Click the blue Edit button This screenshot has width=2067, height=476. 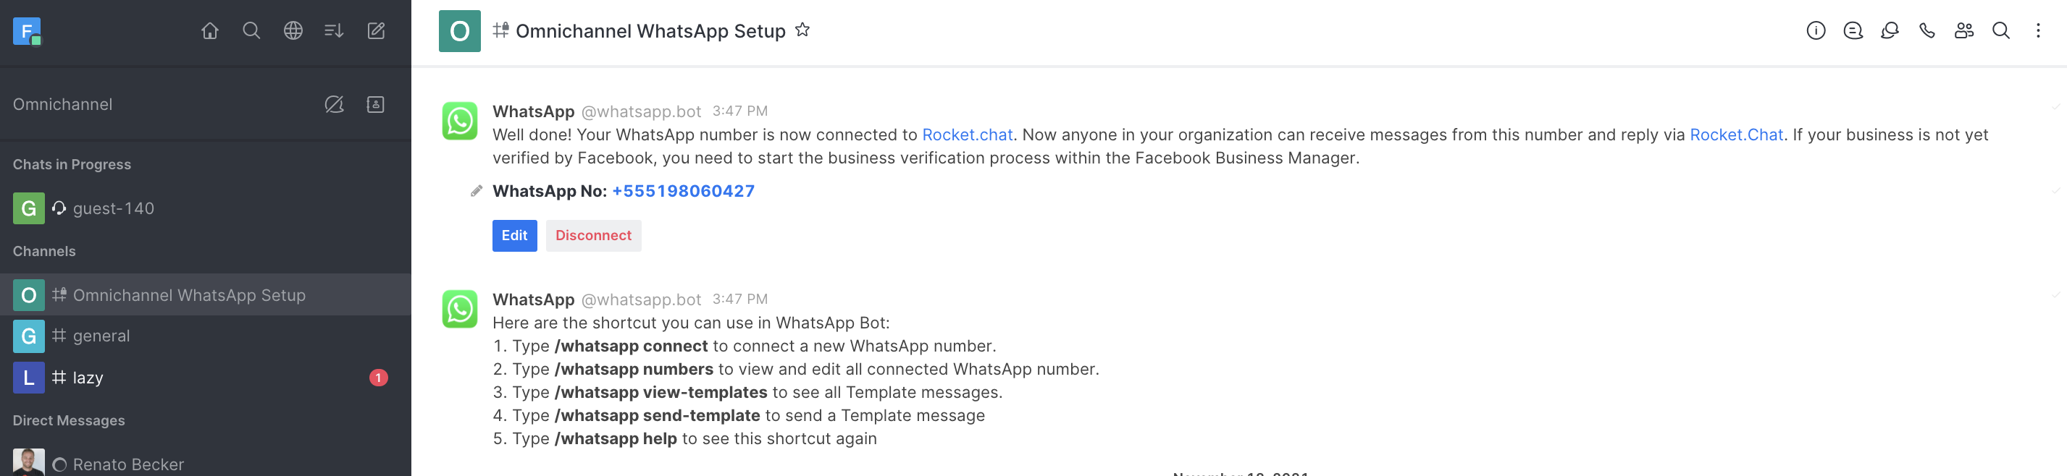(514, 236)
